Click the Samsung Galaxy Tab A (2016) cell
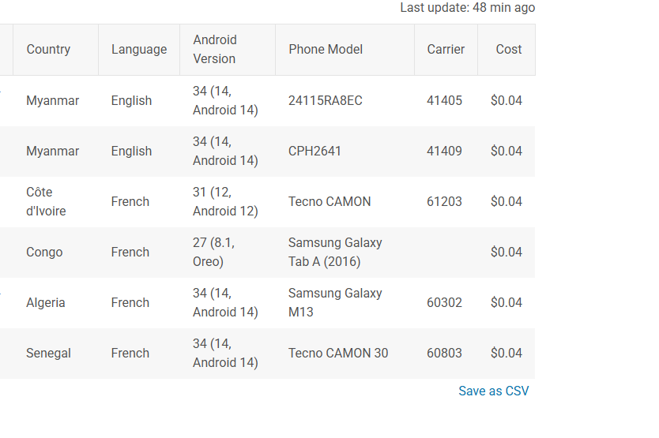The height and width of the screenshot is (438, 659). pyautogui.click(x=335, y=252)
